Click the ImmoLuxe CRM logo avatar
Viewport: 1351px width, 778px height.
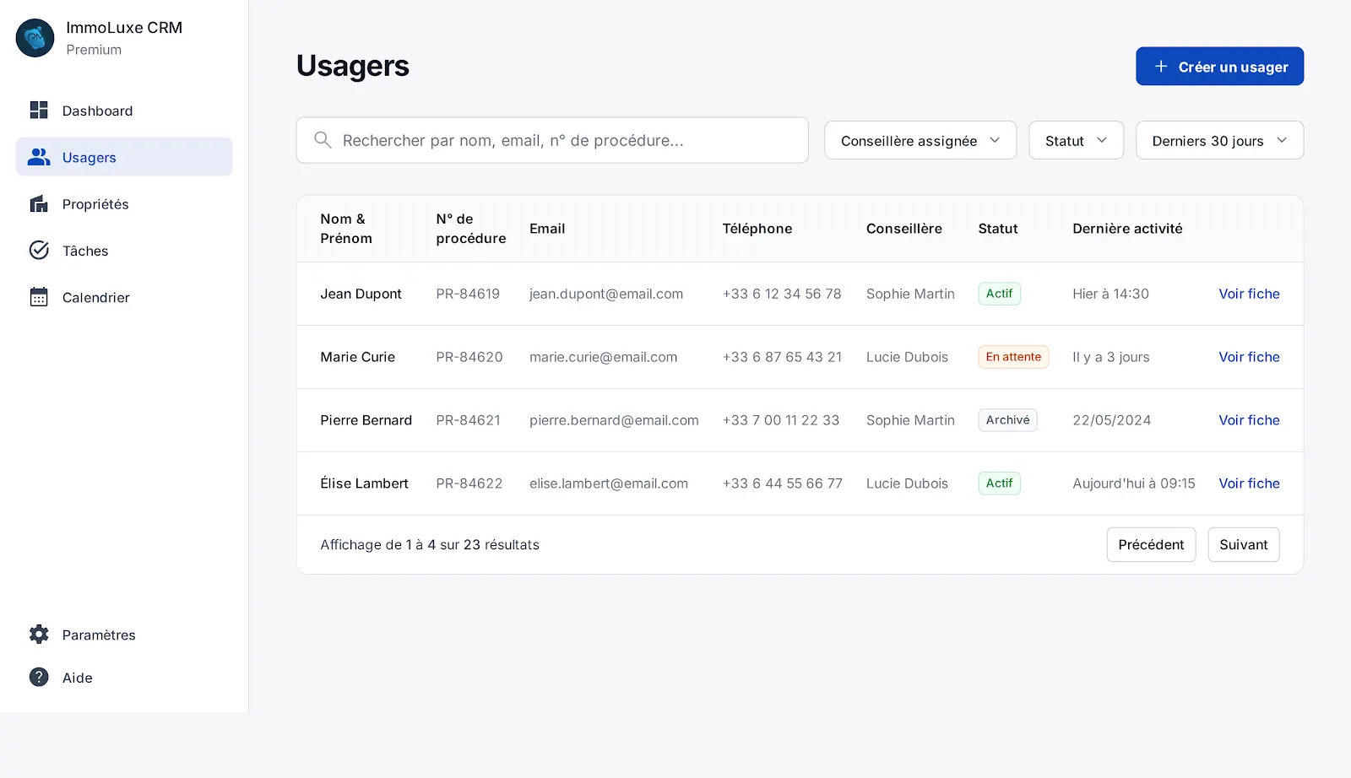click(x=35, y=38)
